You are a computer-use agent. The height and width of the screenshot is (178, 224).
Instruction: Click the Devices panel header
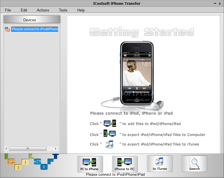(x=32, y=20)
